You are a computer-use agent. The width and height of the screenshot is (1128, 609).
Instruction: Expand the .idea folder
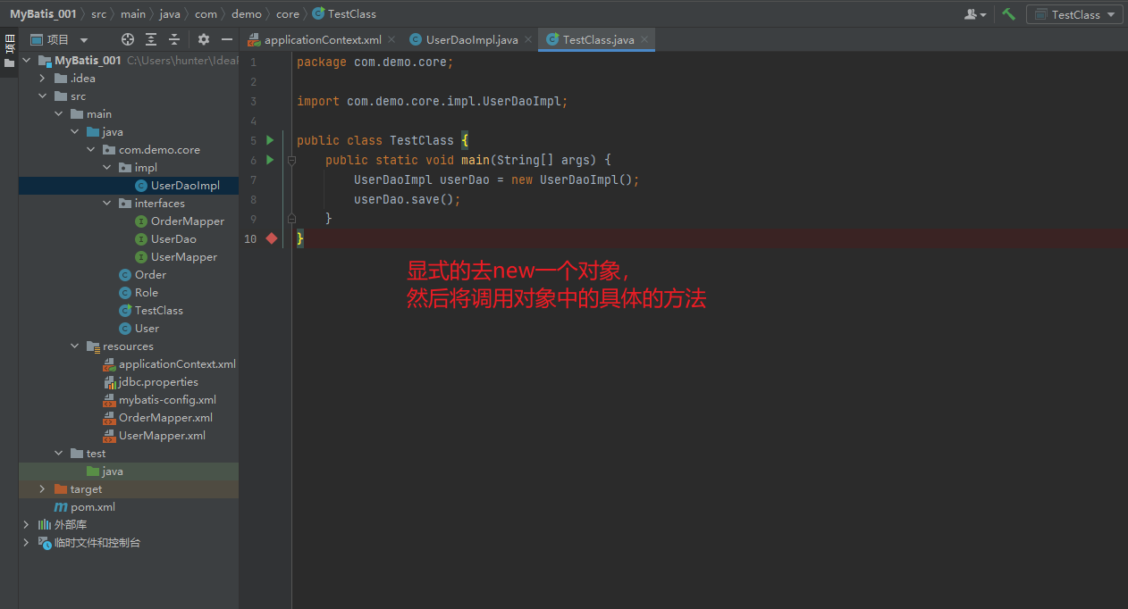click(43, 79)
